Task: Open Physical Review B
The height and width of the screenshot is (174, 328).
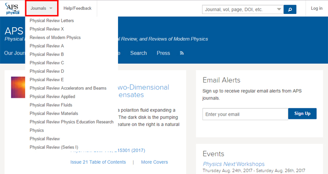Action: tap(47, 54)
